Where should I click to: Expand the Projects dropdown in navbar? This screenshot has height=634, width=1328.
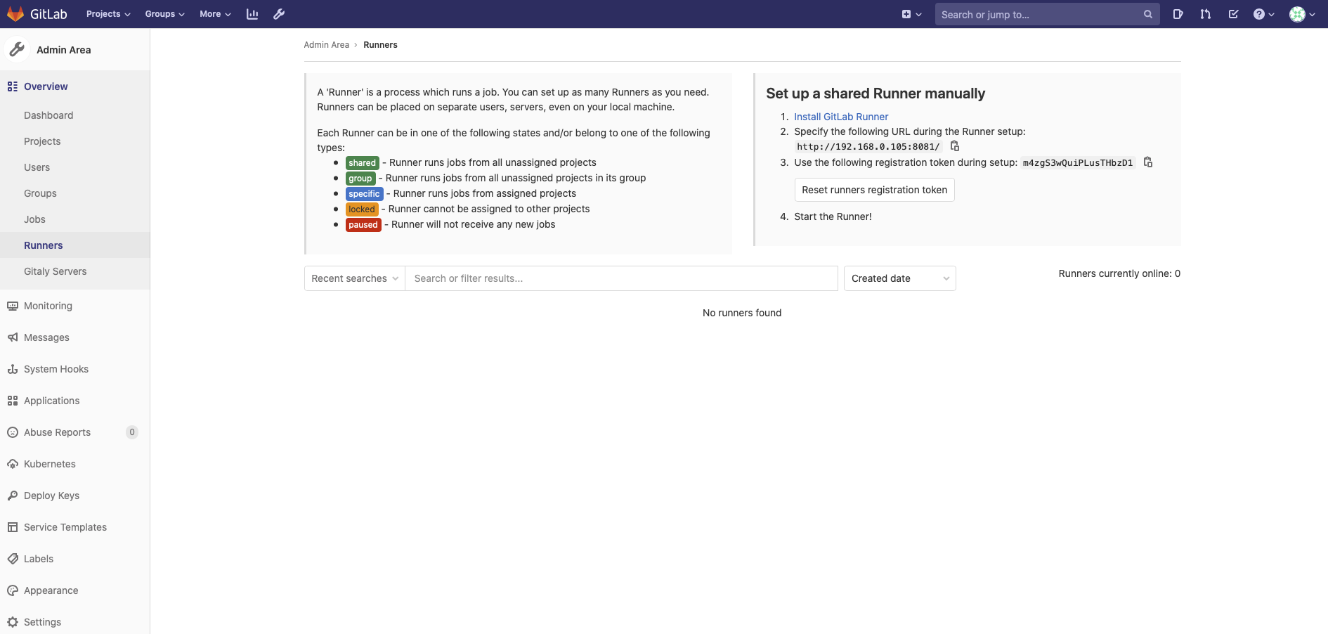coord(108,14)
